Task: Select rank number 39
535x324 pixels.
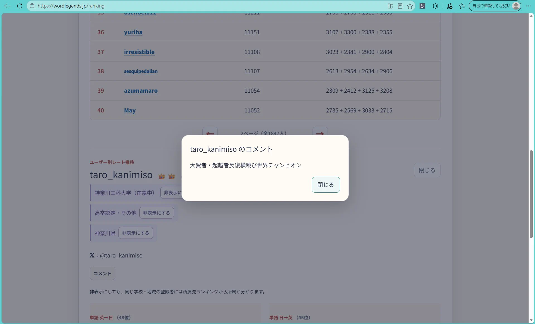Action: 101,91
